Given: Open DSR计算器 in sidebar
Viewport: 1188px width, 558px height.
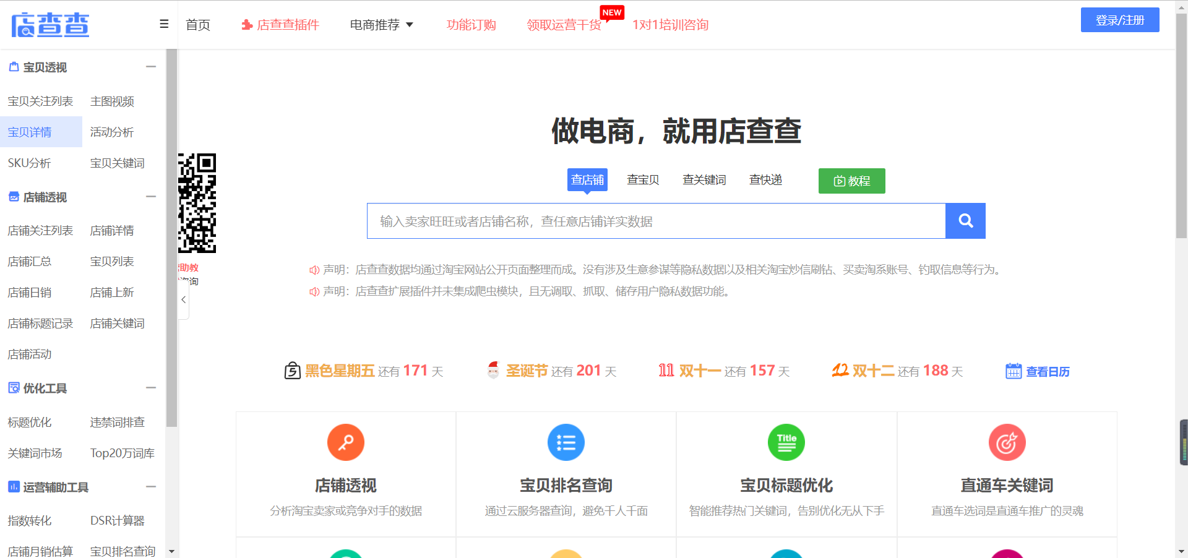Looking at the screenshot, I should (x=118, y=520).
